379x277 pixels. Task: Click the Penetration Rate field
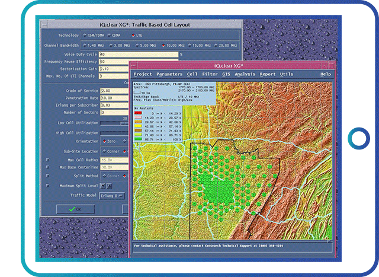[x=114, y=98]
